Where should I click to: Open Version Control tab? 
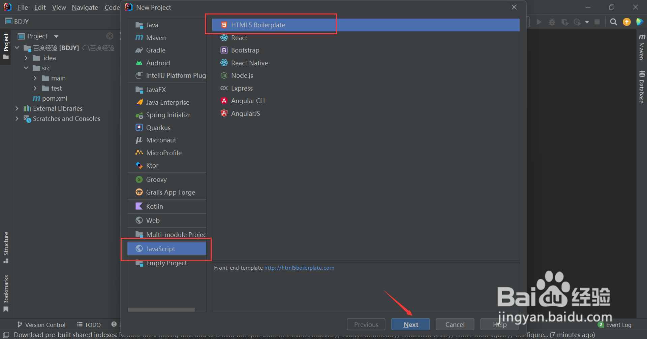41,325
